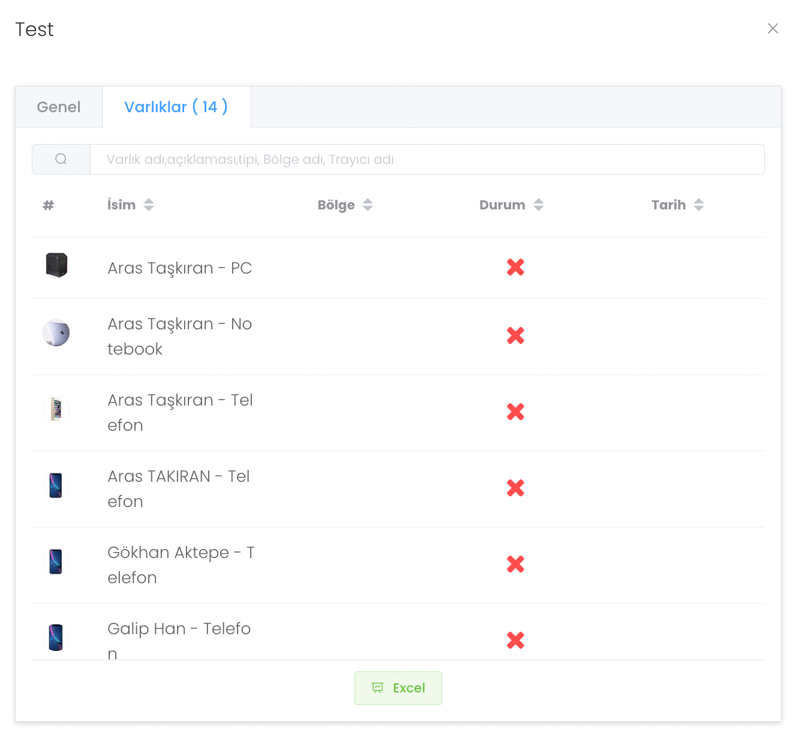Click the search magnifier icon

61,159
